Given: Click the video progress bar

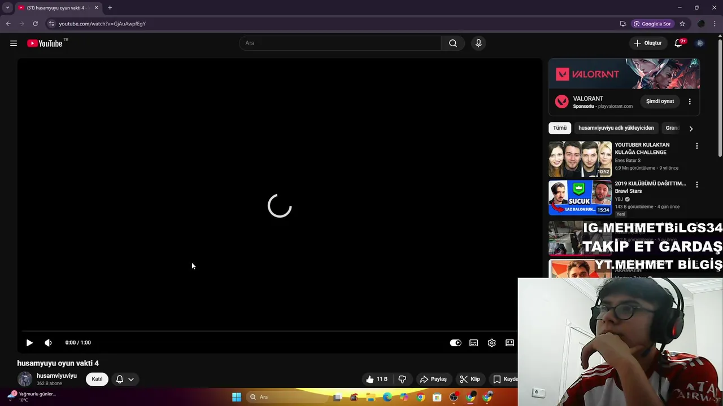Looking at the screenshot, I should [269, 331].
